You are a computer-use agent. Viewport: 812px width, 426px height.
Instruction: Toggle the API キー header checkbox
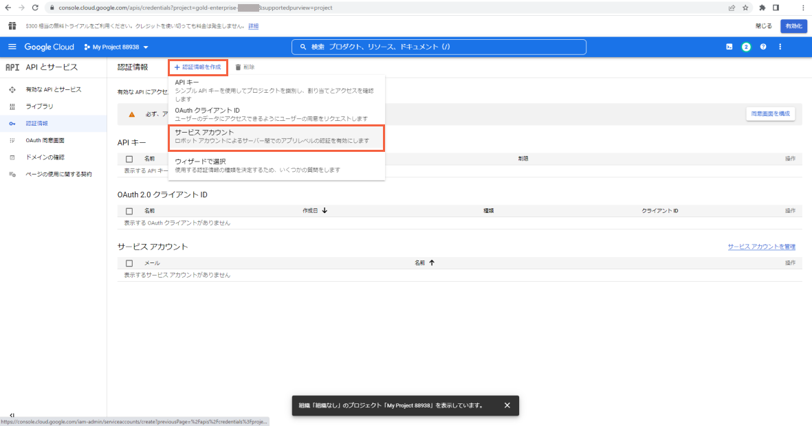click(x=129, y=158)
